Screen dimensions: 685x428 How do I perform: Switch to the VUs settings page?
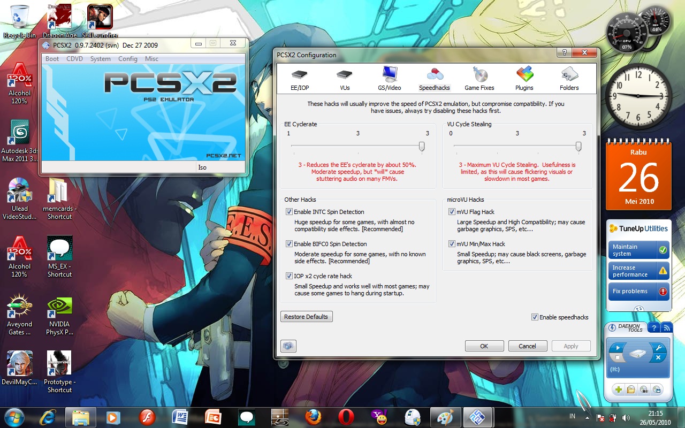coord(345,79)
